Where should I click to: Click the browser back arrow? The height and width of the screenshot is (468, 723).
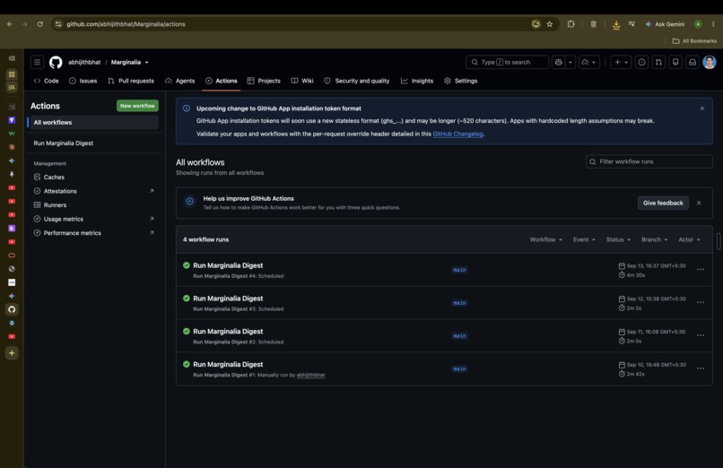10,24
